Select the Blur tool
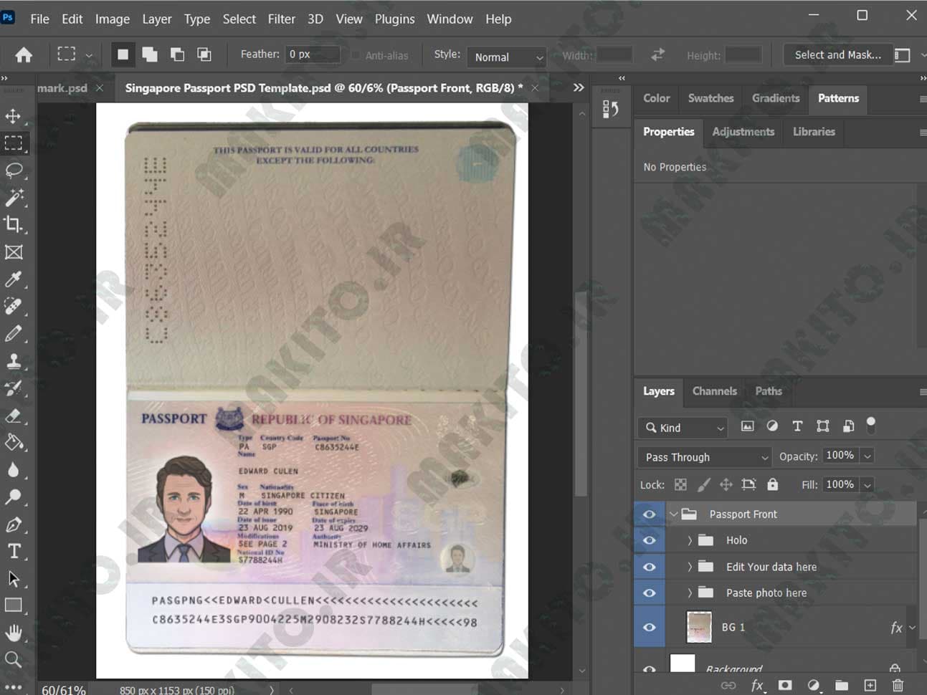 [x=13, y=469]
